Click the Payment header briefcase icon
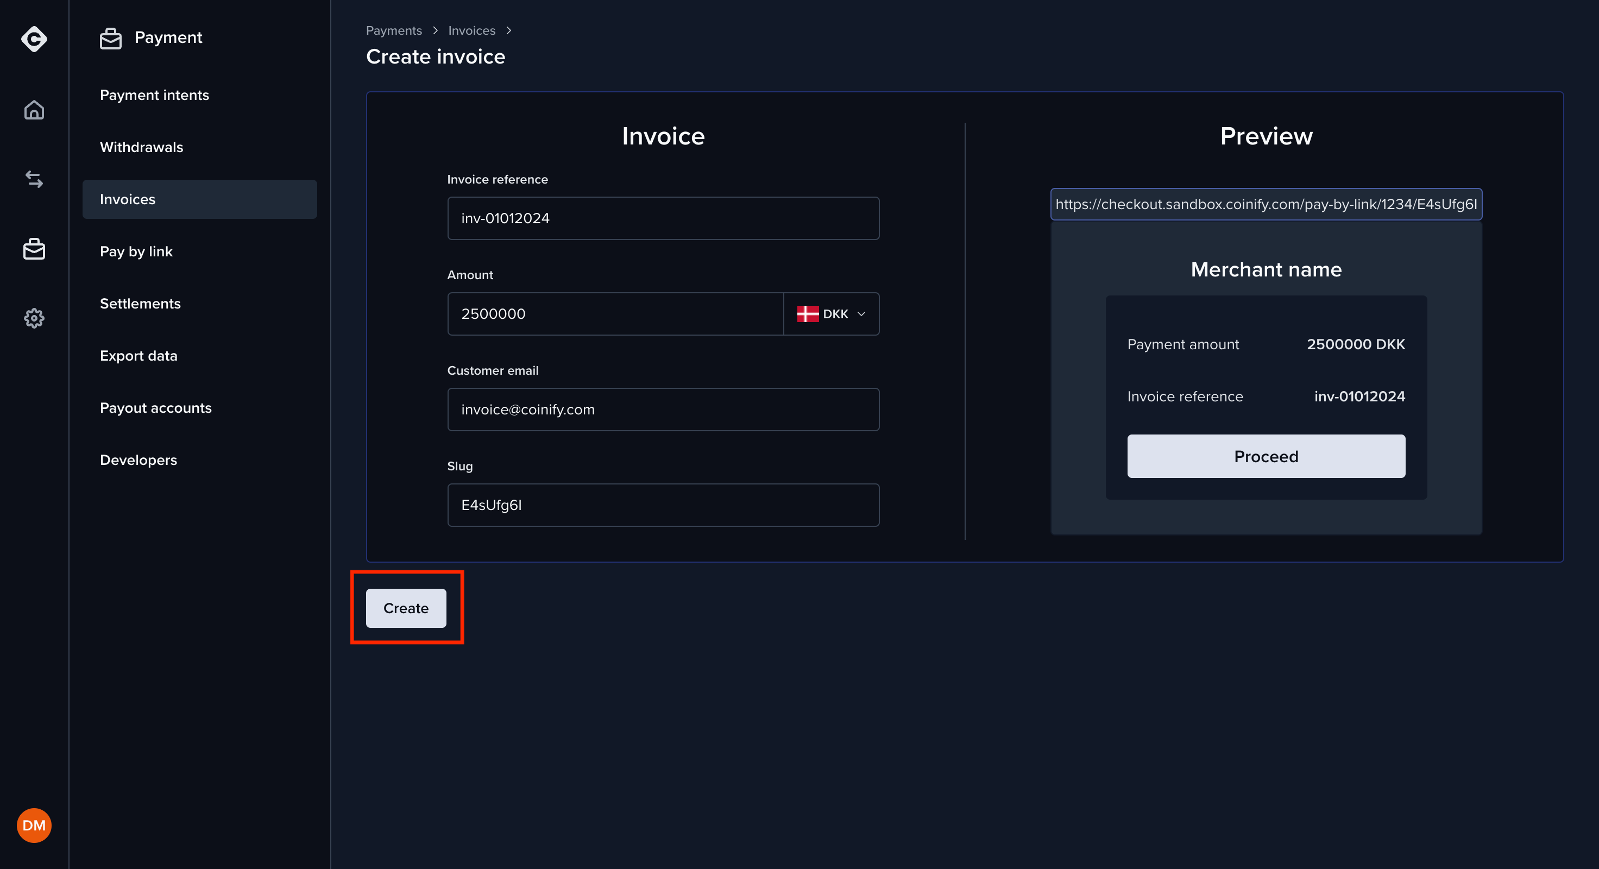The width and height of the screenshot is (1599, 869). pyautogui.click(x=110, y=39)
